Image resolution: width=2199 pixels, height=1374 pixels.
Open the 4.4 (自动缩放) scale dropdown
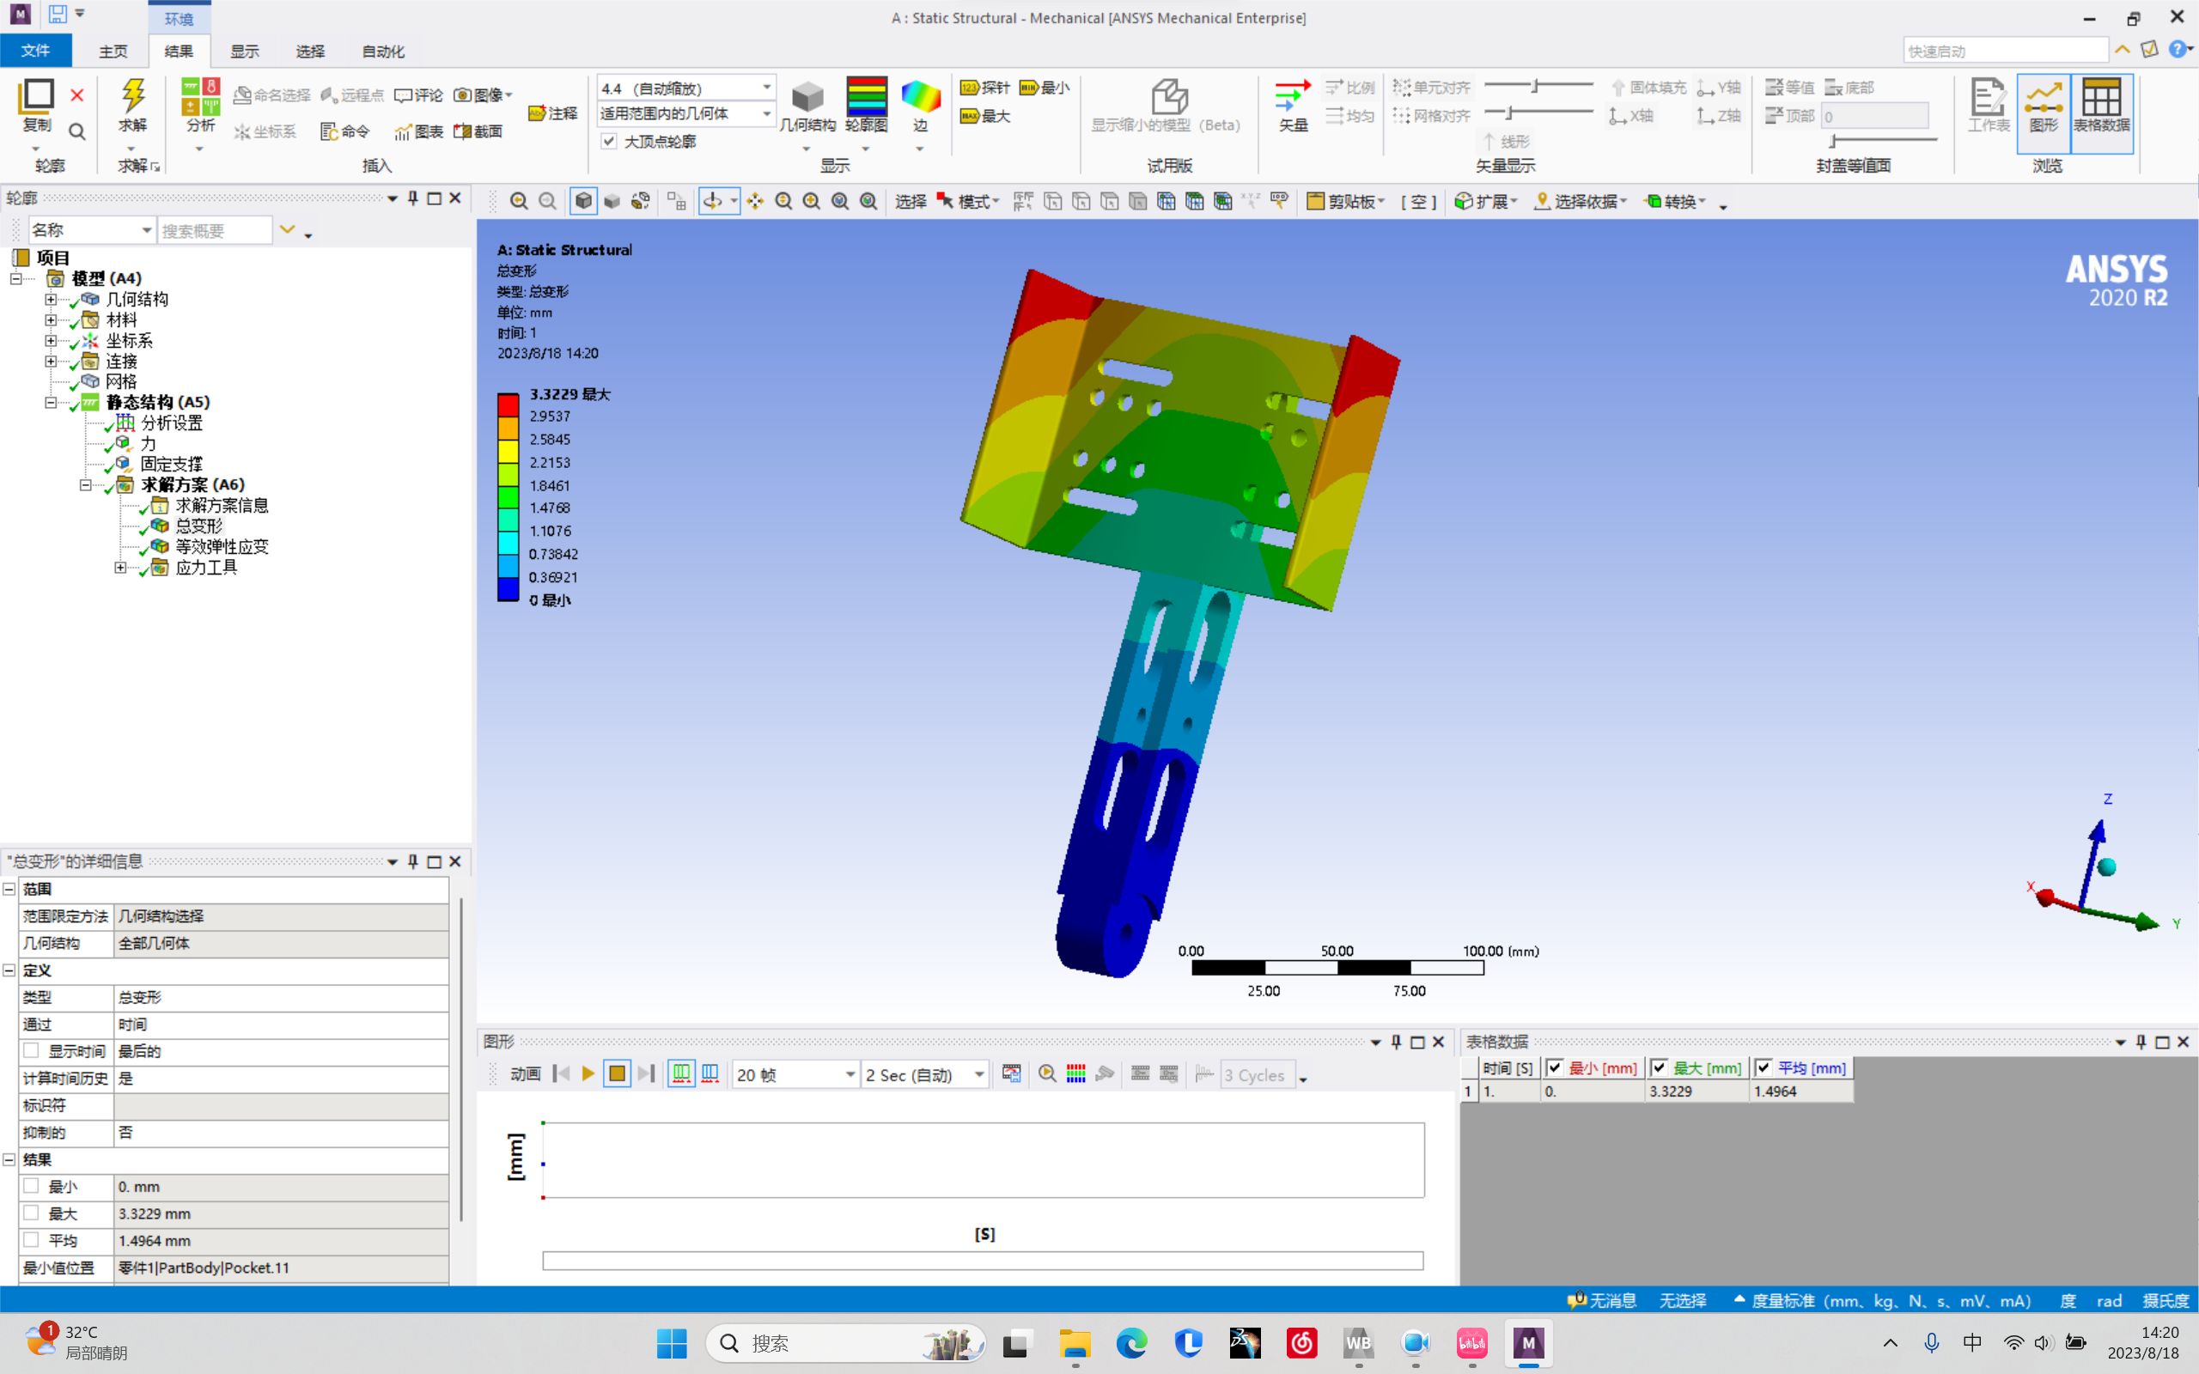[x=766, y=88]
